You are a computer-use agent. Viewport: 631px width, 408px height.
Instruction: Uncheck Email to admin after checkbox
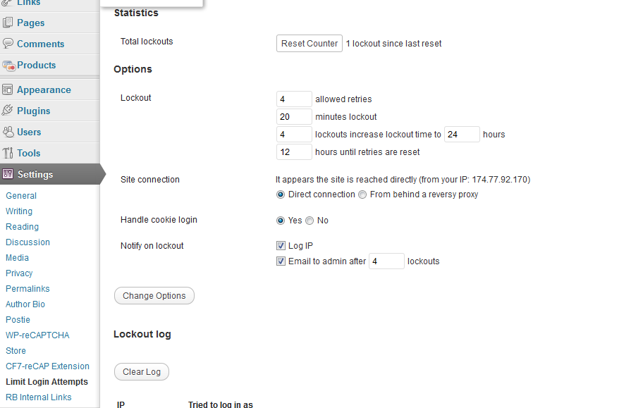point(281,261)
